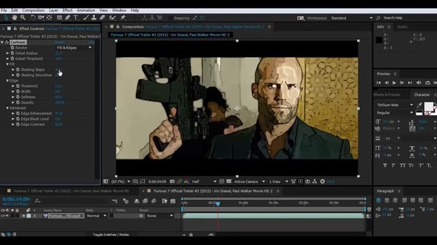Screen dimensions: 437x245
Task: Toggle Faux Bold in Character panel
Action: pos(385,165)
